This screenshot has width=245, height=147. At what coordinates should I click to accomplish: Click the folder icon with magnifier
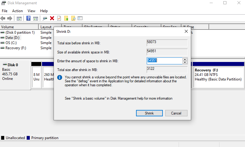(73, 18)
